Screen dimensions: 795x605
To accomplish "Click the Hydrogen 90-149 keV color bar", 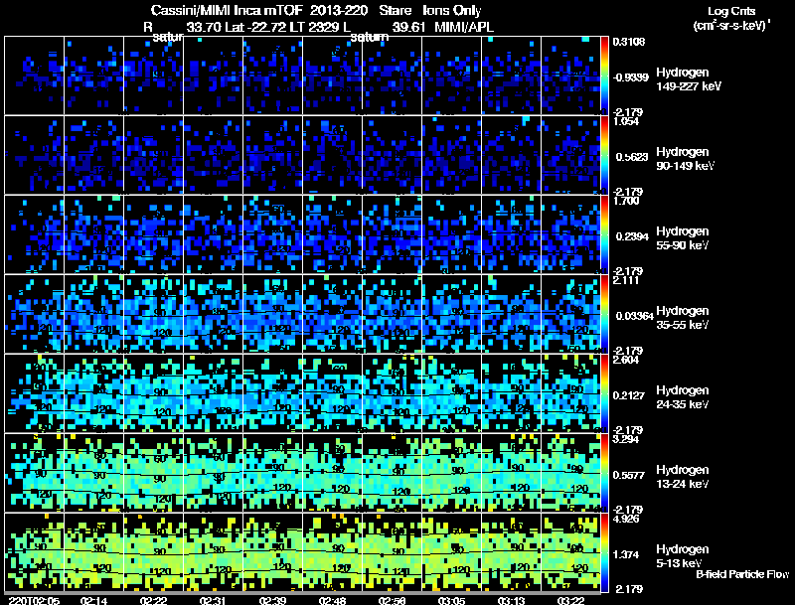I will pos(605,154).
